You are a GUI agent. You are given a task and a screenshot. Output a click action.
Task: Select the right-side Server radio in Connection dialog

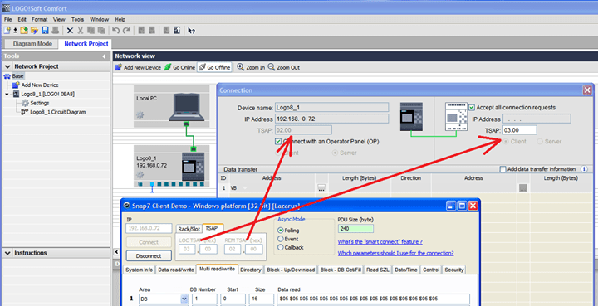(540, 142)
